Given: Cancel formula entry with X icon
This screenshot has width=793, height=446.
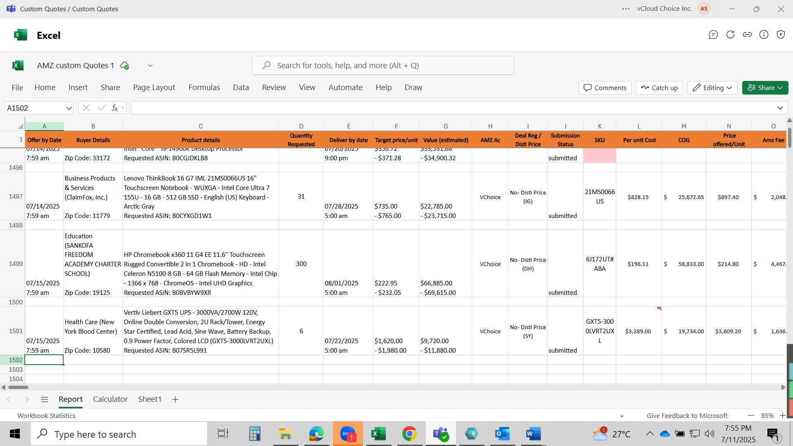Looking at the screenshot, I should (x=86, y=108).
